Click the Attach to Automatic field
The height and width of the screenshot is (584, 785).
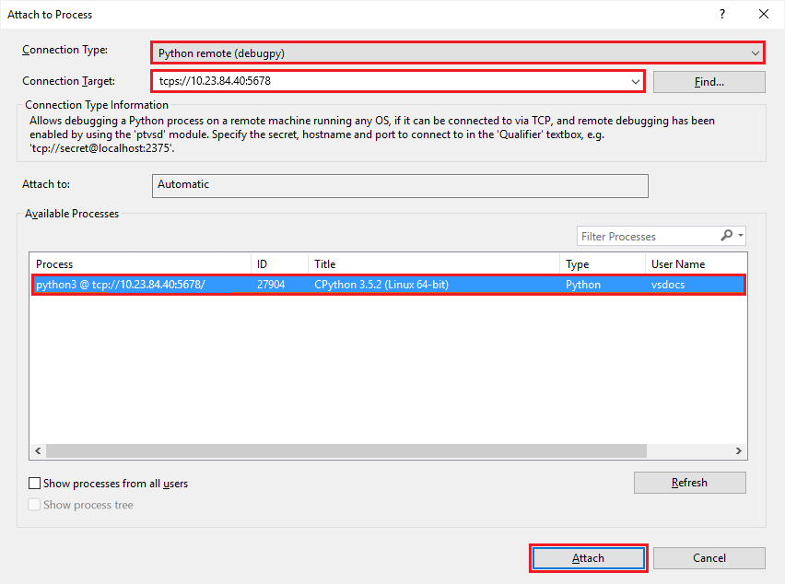click(400, 185)
